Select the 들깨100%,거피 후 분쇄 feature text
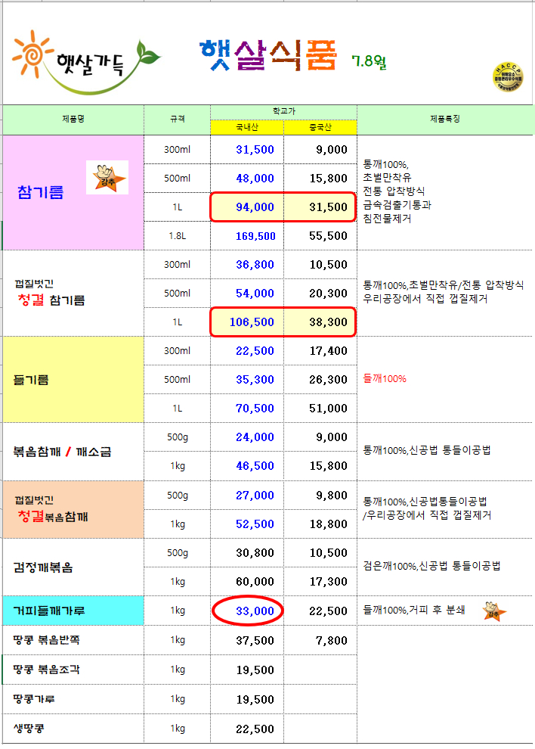Screen dimensions: 535x749 tap(414, 610)
